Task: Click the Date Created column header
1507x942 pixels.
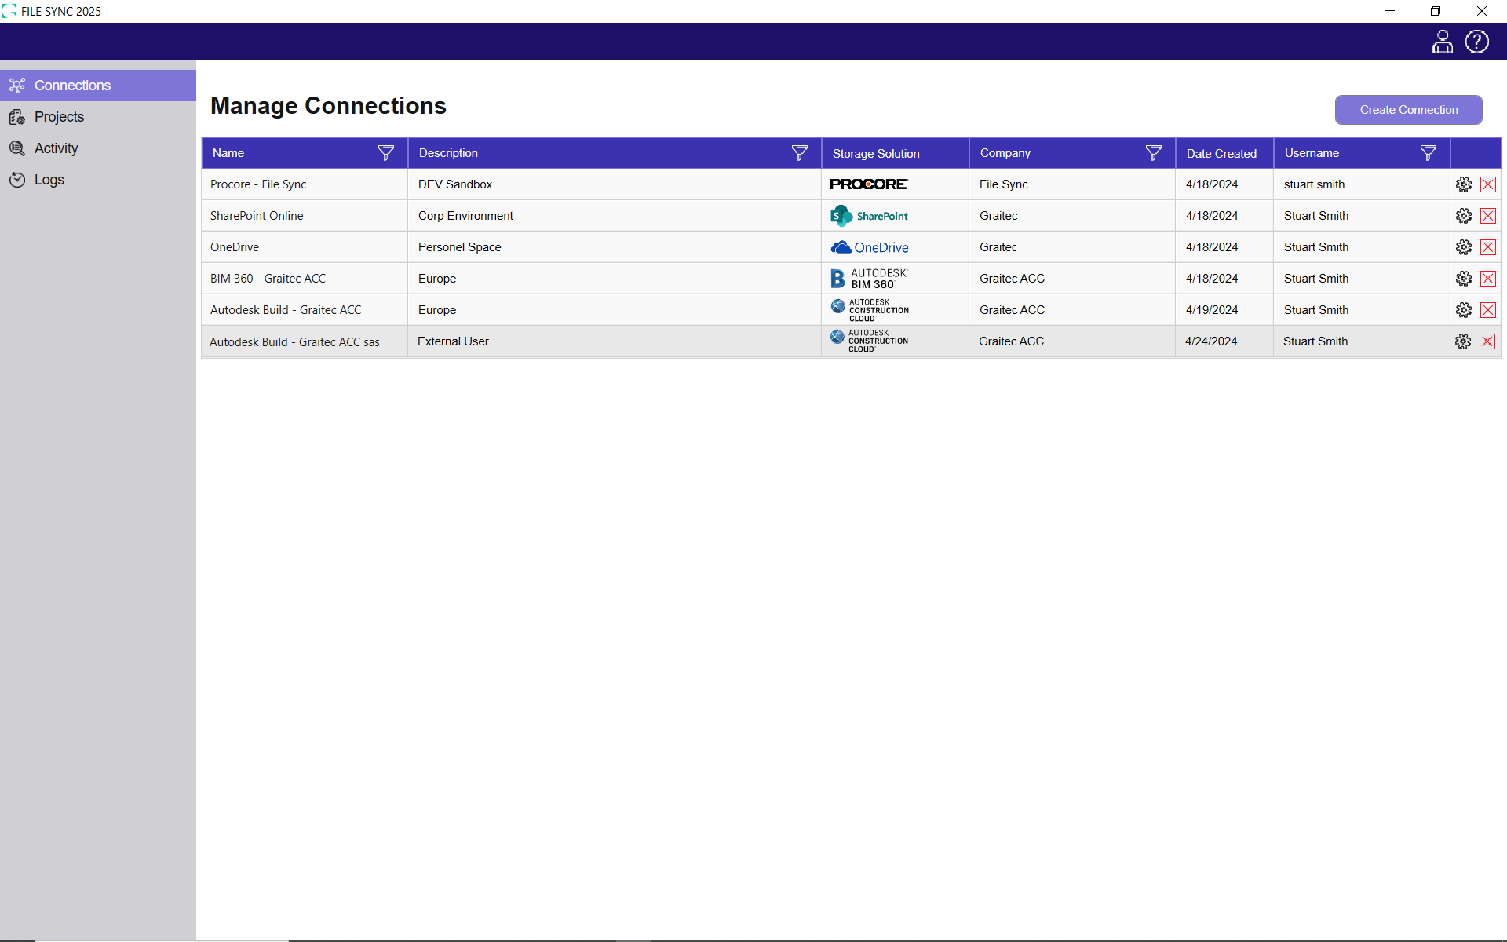Action: click(1221, 153)
